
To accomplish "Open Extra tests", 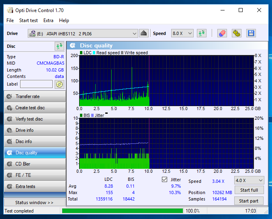I will tap(35, 186).
